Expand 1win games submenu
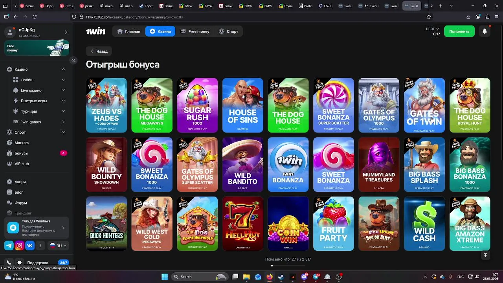Image resolution: width=503 pixels, height=283 pixels. tap(63, 122)
